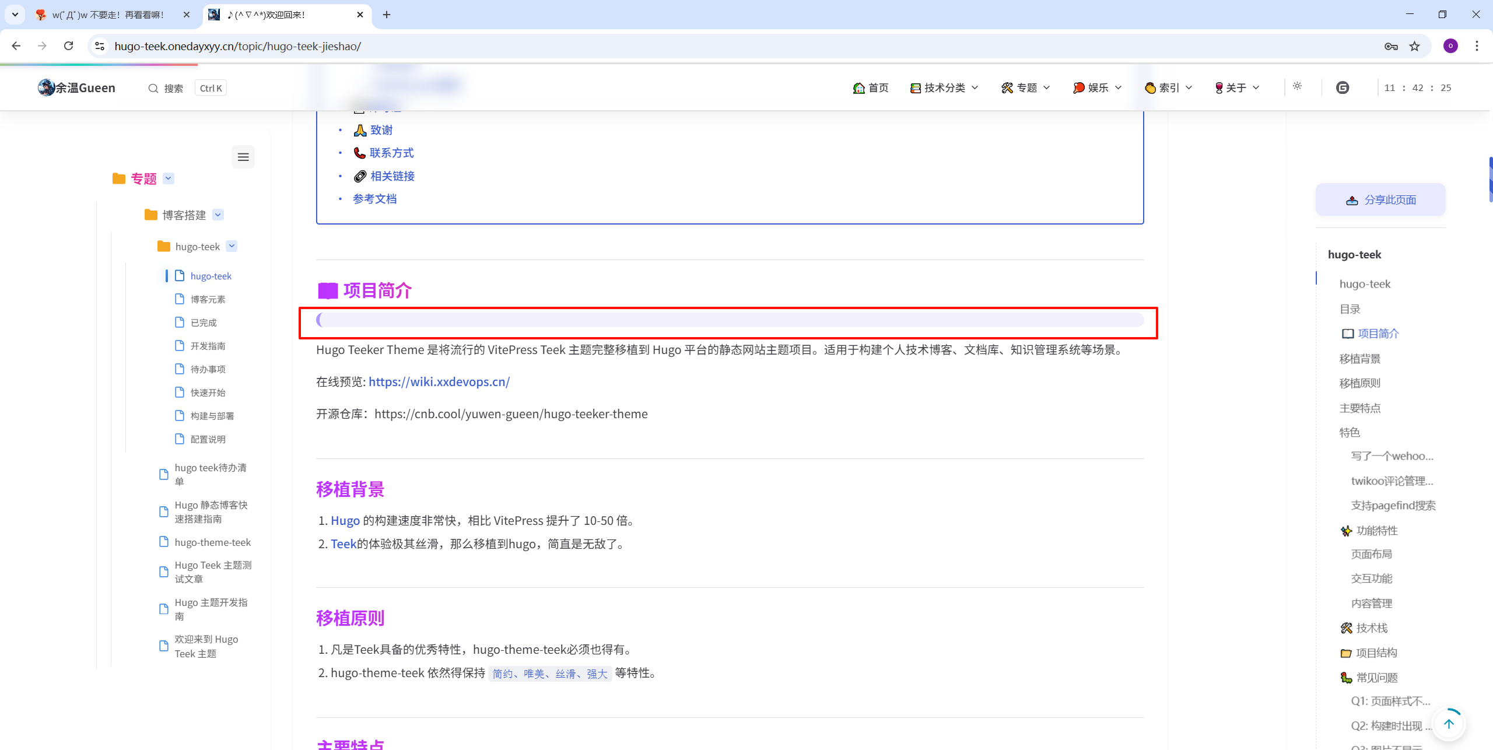Screen dimensions: 1493x750
Task: Open the wiki.xxdevops.cn preview link
Action: click(439, 382)
